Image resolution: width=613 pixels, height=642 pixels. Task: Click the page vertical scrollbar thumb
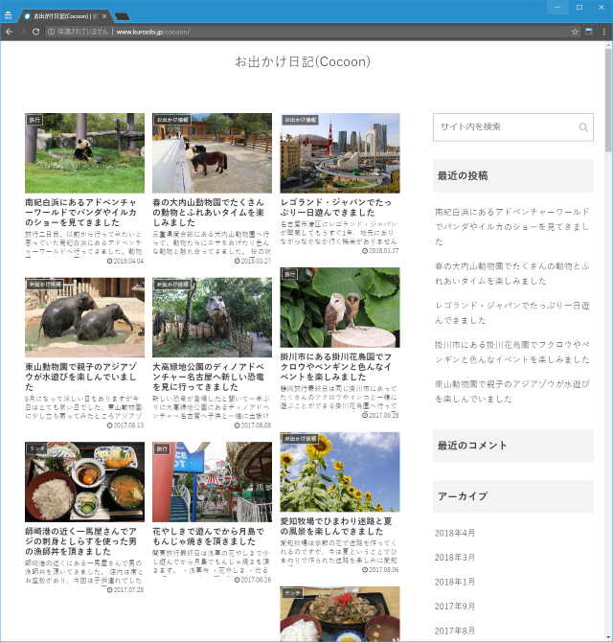pos(608,101)
